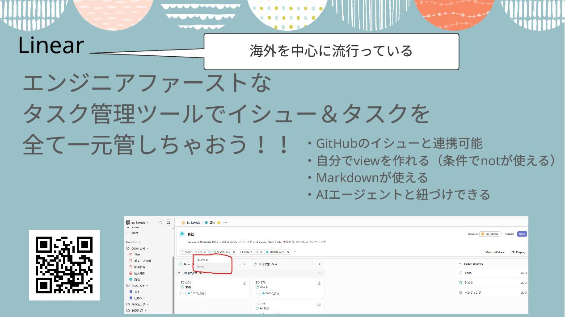
Task: Click the QR code image on slide
Action: coord(64,265)
